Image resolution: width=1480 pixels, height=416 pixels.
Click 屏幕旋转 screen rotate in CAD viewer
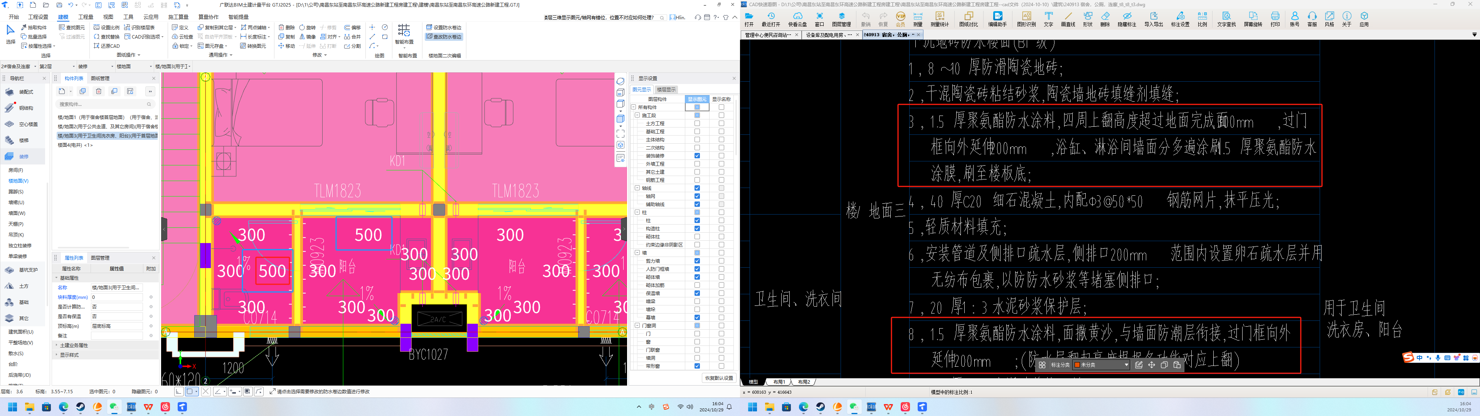(x=1253, y=20)
